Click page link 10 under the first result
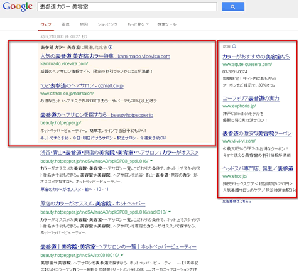299x272 pixels. tap(99, 189)
